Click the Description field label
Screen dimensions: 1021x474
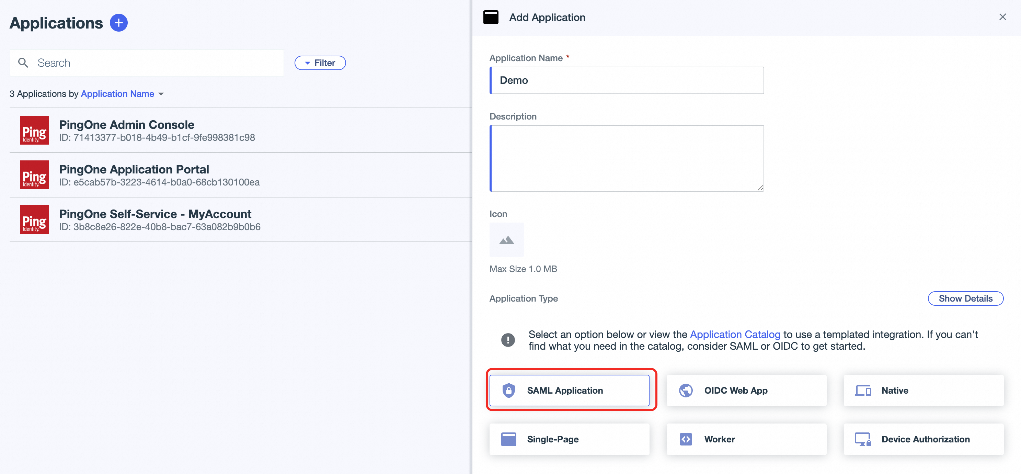513,116
